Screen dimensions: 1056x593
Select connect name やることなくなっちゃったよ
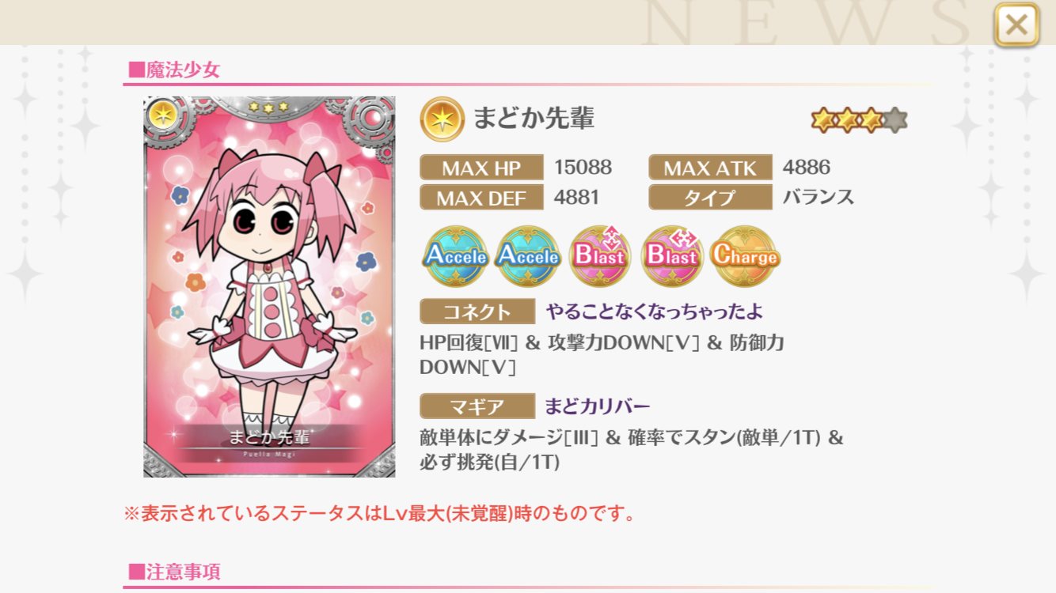pyautogui.click(x=655, y=312)
